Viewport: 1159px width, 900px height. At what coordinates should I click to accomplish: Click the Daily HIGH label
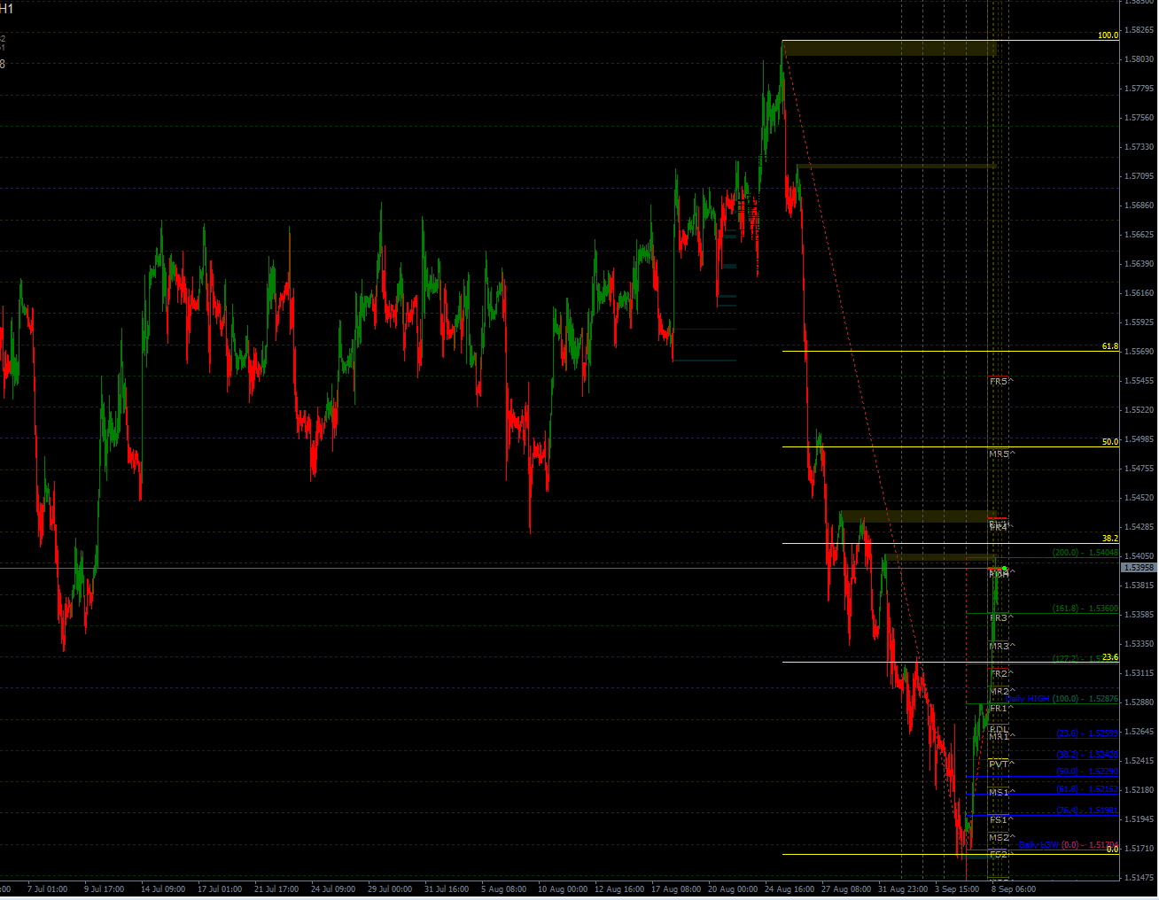click(x=1028, y=699)
